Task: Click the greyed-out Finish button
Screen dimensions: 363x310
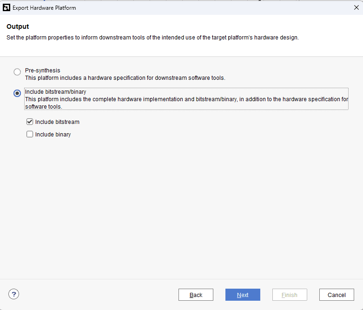Action: pos(290,295)
